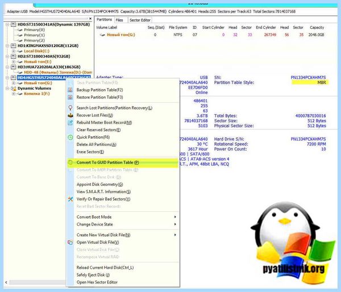The height and width of the screenshot is (292, 341).
Task: Collapse the HD0 ST31500341AS tree node
Action: click(7, 24)
